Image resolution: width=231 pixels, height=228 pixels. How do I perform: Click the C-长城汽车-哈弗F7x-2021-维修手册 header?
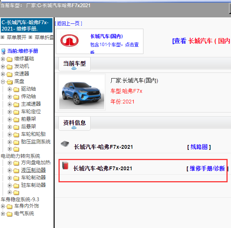pos(26,25)
